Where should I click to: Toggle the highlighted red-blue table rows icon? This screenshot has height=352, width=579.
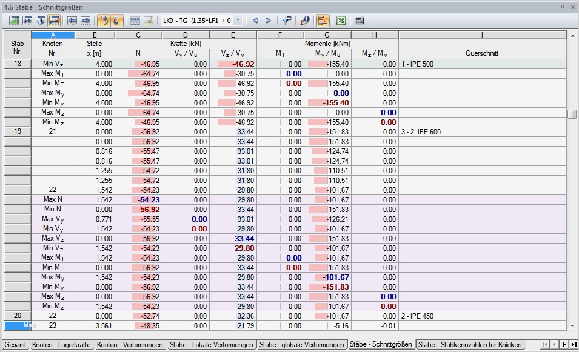54,21
